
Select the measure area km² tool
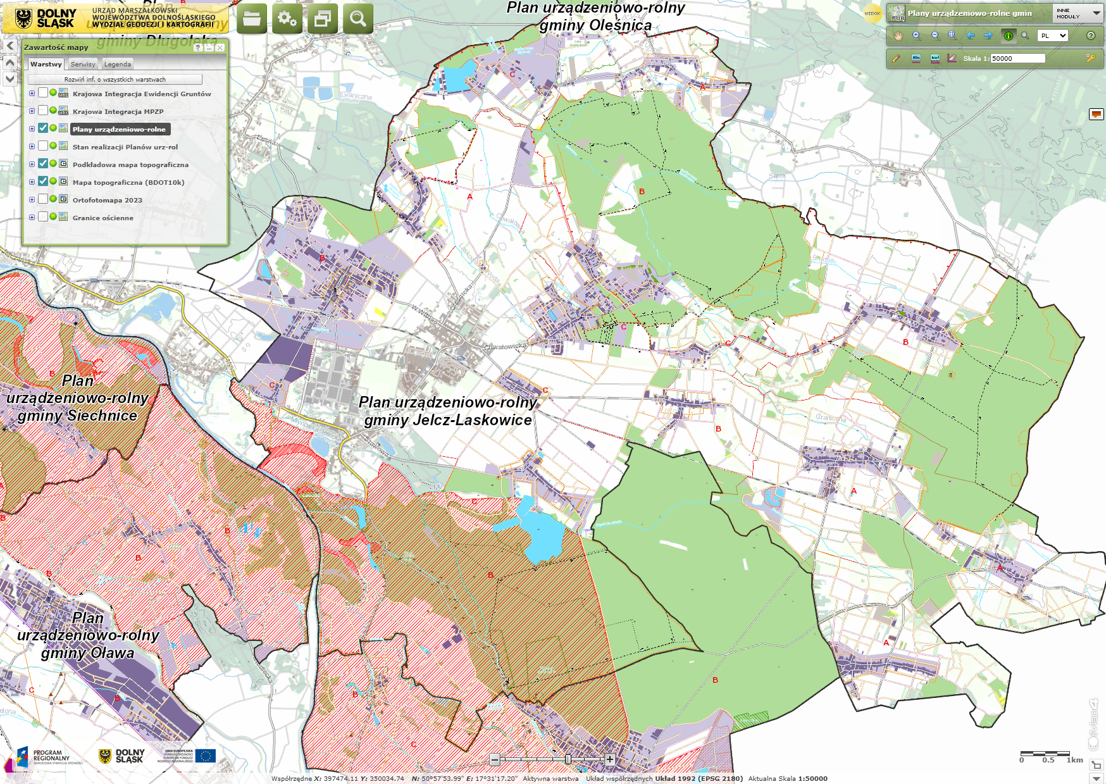pyautogui.click(x=935, y=58)
